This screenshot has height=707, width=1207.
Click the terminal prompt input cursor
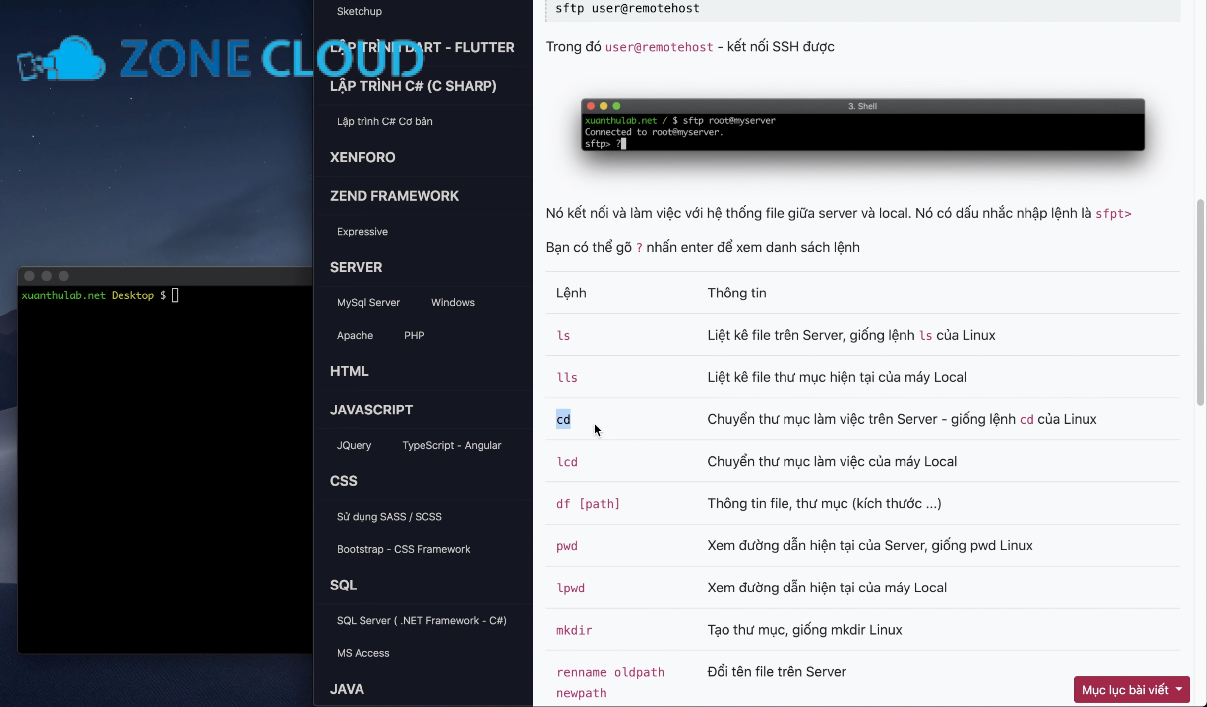175,296
